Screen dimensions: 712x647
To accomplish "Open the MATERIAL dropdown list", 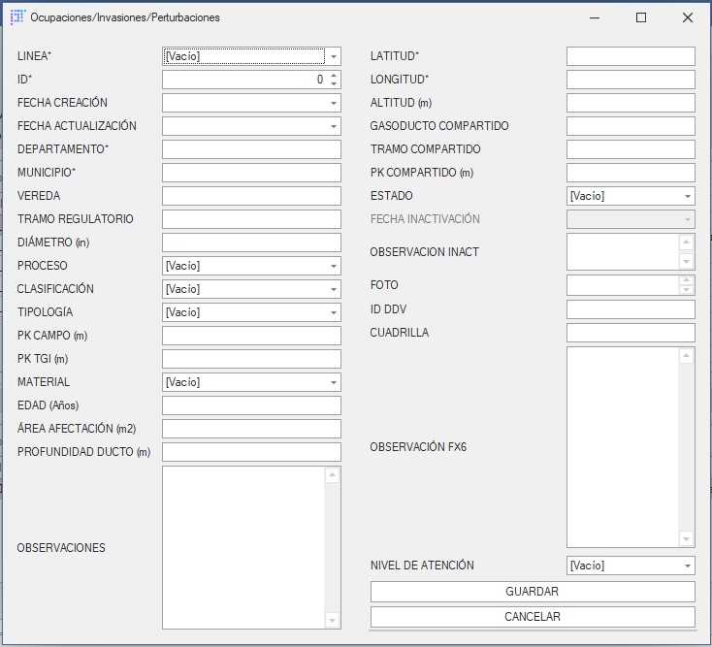I will click(x=334, y=382).
